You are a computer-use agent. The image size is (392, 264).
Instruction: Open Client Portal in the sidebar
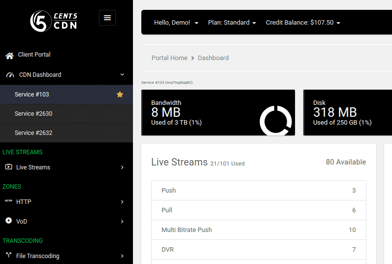click(66, 55)
